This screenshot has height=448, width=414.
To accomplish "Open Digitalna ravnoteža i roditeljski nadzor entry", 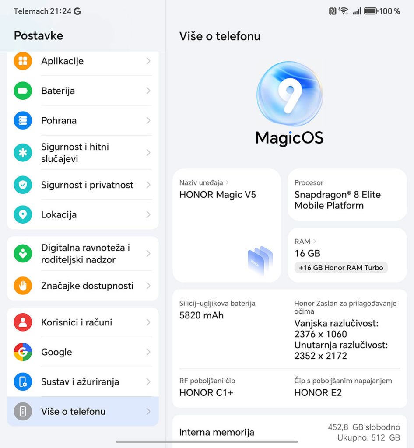I will click(x=83, y=254).
